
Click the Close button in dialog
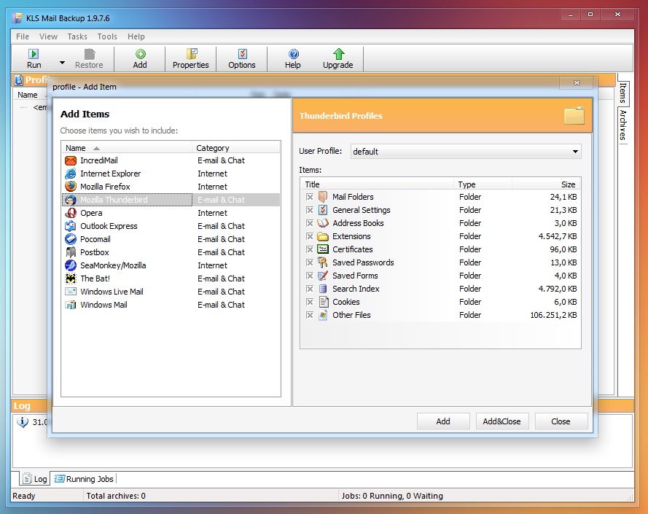561,421
